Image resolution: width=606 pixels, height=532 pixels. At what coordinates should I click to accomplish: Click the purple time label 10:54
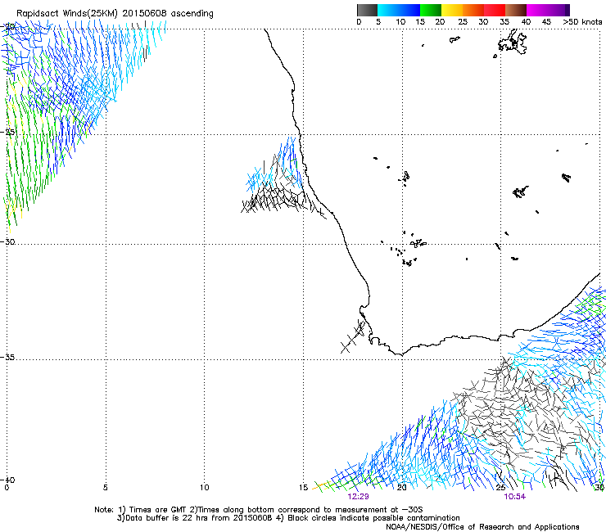515,497
